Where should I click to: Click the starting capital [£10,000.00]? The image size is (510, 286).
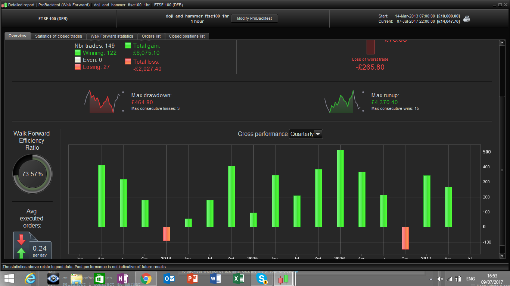click(x=448, y=16)
